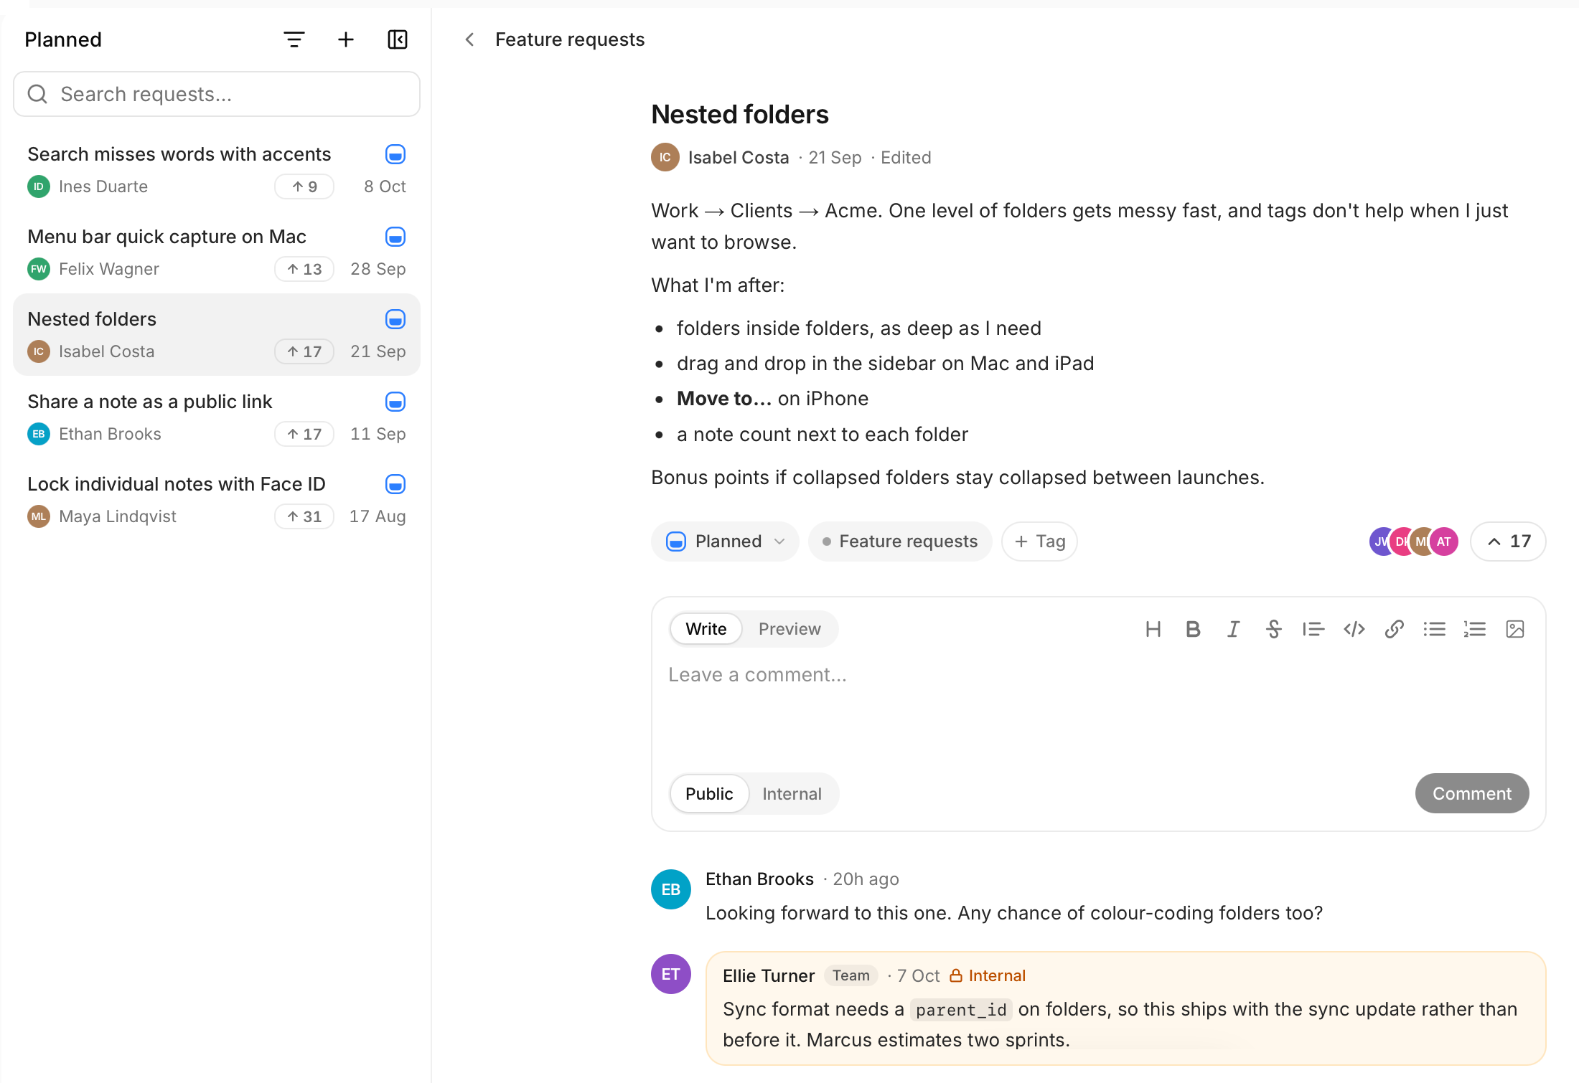Click Ellie Turner avatar on internal note
The image size is (1579, 1083).
pyautogui.click(x=671, y=974)
